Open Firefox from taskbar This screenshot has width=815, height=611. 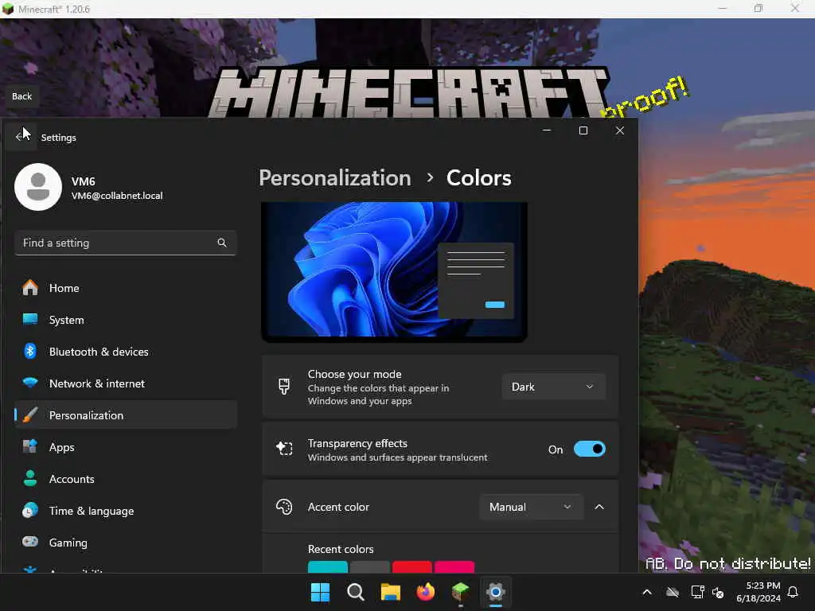point(426,592)
